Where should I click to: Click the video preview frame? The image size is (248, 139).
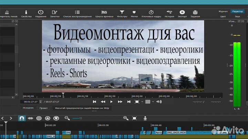[123, 56]
